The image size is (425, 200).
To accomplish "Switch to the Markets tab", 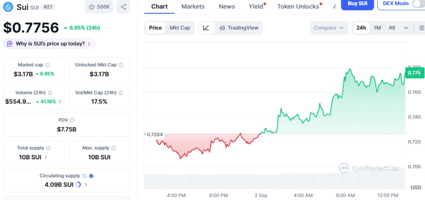I will [x=193, y=6].
